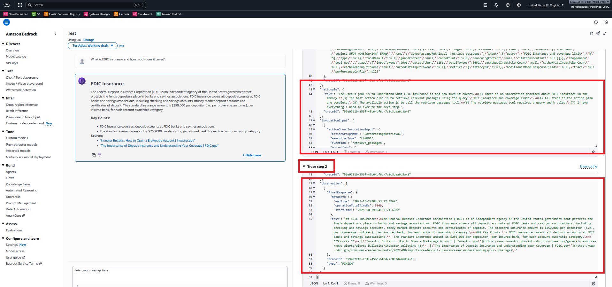This screenshot has height=287, width=612.
Task: Click the Info link beside TestAlias
Action: pyautogui.click(x=121, y=46)
